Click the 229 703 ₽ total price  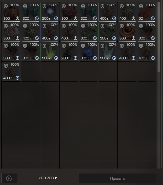pos(48,178)
